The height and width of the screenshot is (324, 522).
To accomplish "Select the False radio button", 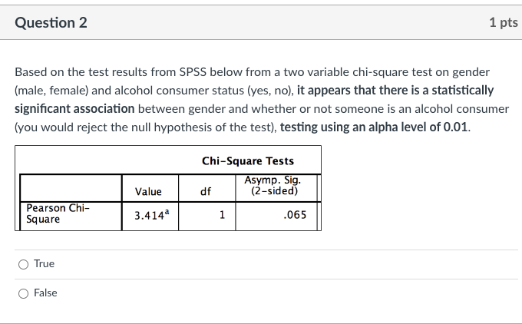I will click(23, 293).
